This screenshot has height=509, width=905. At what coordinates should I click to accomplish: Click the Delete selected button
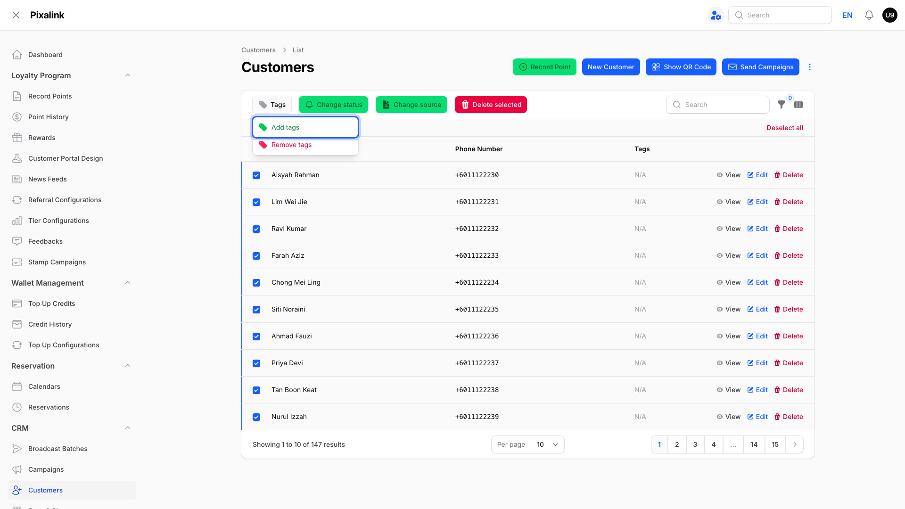[491, 105]
